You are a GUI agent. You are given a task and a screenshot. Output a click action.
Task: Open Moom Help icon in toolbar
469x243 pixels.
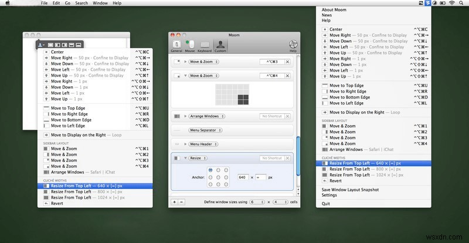[x=293, y=45]
